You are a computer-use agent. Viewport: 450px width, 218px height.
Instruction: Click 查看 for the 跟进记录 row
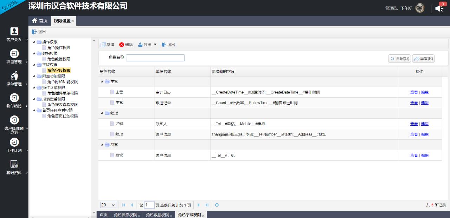coord(414,103)
